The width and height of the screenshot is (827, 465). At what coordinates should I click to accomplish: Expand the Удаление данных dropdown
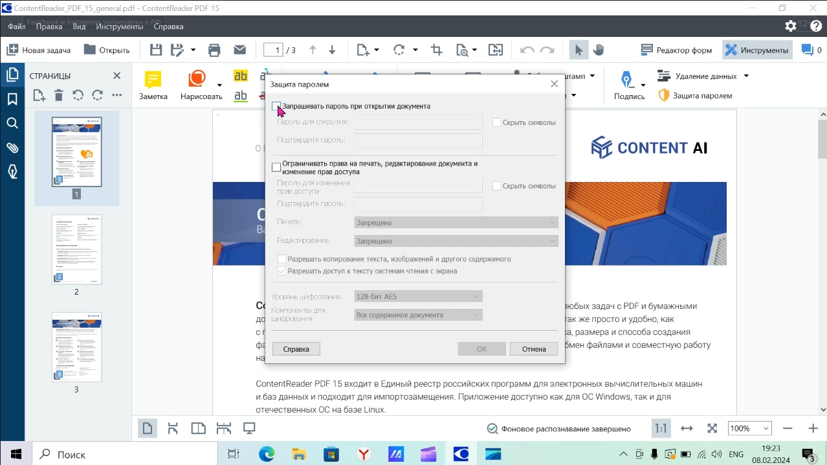click(x=746, y=76)
